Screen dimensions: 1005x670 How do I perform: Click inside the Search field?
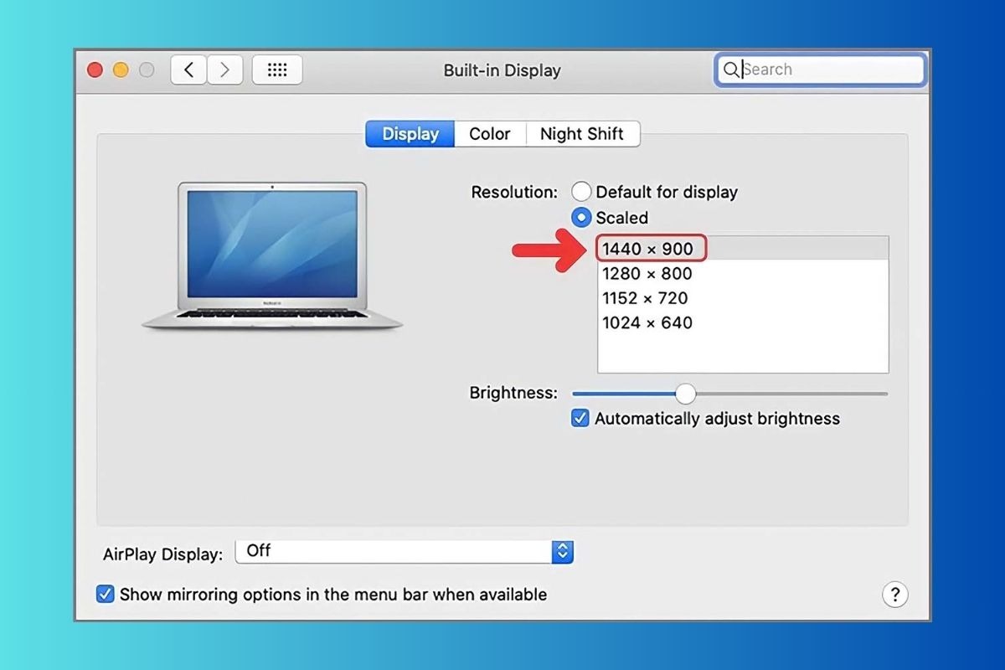click(821, 70)
